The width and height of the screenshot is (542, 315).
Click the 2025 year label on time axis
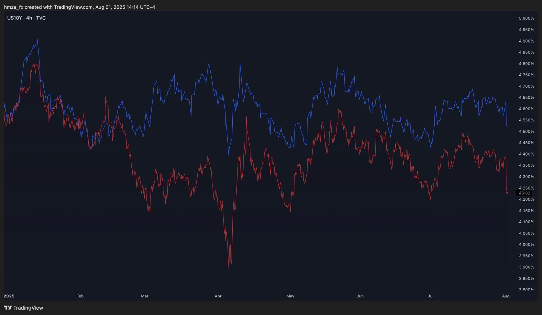pyautogui.click(x=9, y=296)
